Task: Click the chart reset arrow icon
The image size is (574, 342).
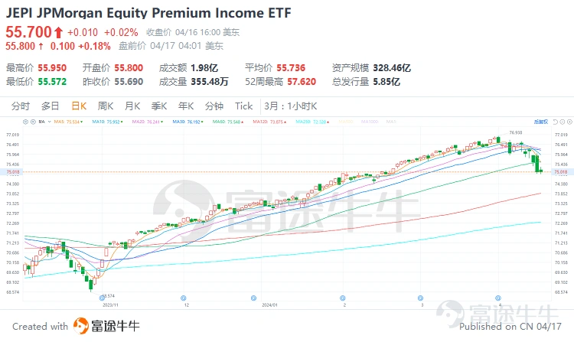Action: tap(556, 122)
